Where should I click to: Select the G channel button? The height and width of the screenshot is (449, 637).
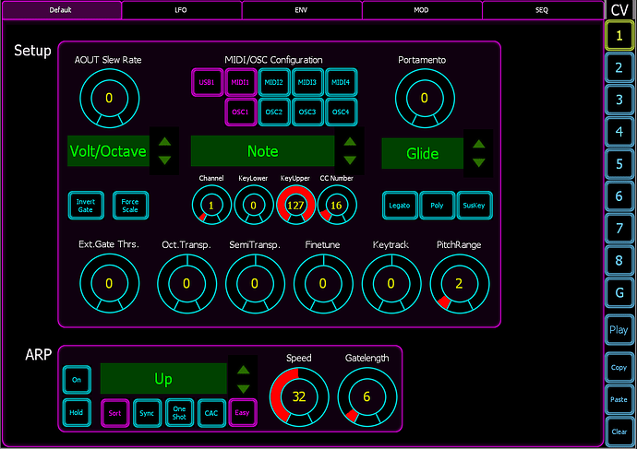click(619, 292)
